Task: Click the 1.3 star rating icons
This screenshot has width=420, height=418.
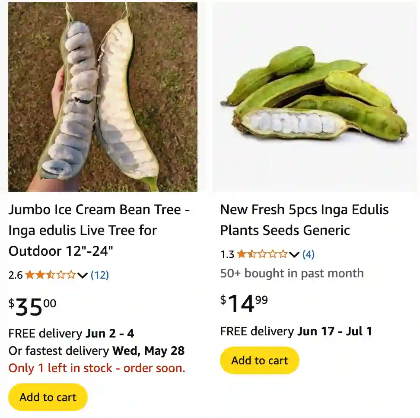Action: point(262,254)
